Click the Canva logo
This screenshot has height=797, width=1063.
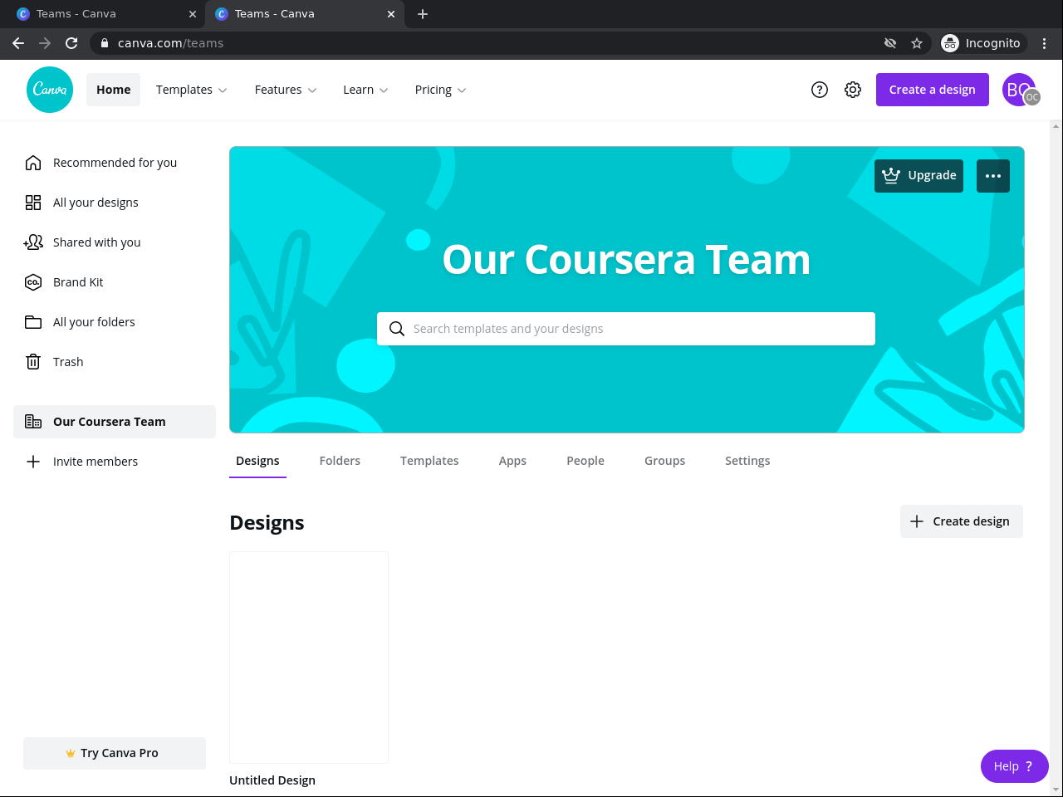(50, 90)
